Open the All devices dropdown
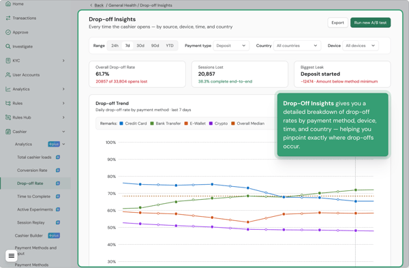 [361, 46]
